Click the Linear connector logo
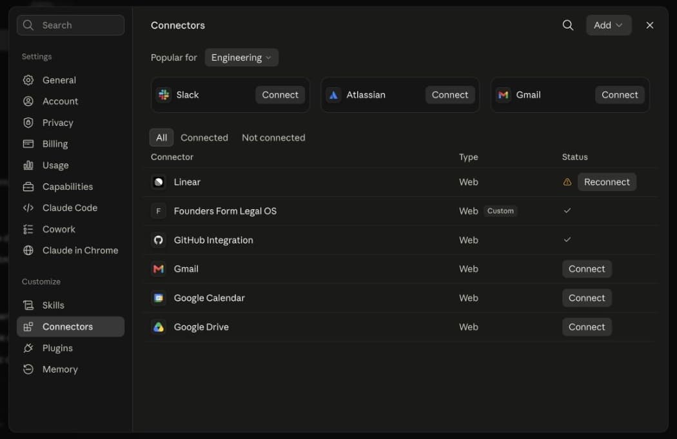This screenshot has height=439, width=677. [159, 182]
